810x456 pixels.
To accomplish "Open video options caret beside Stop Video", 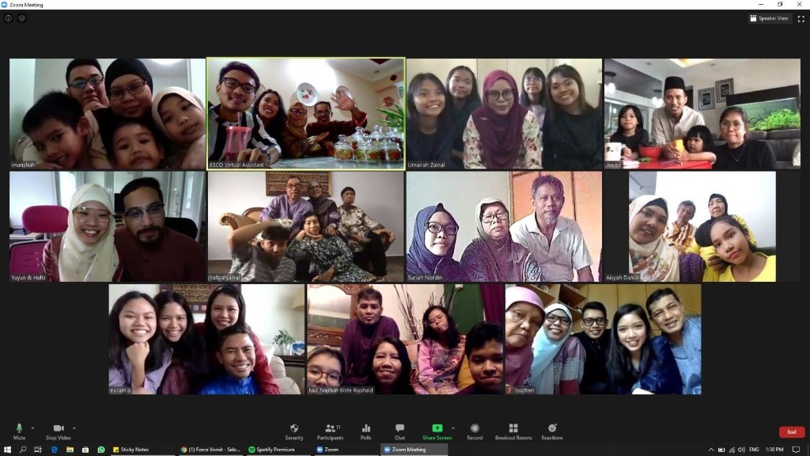I will coord(74,428).
